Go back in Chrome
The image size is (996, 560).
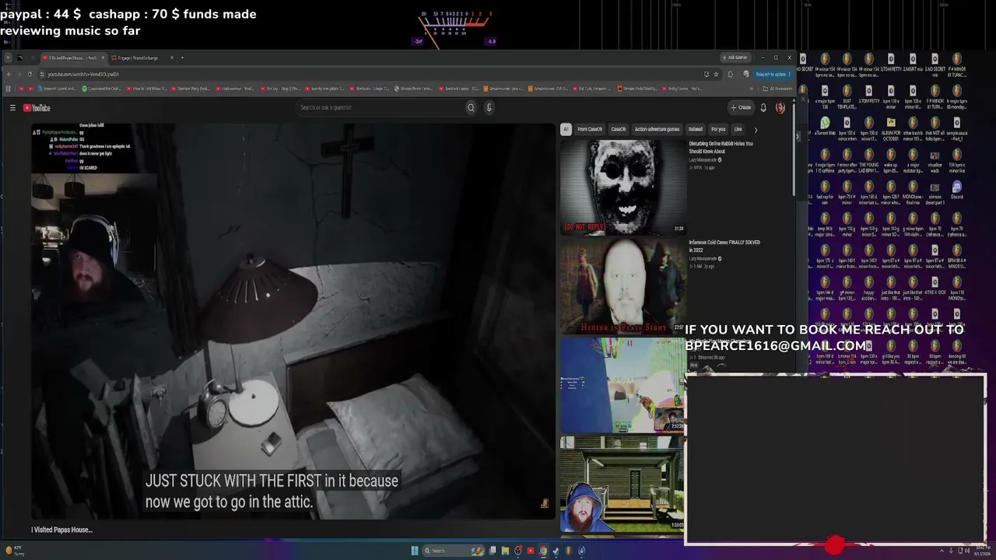click(9, 74)
